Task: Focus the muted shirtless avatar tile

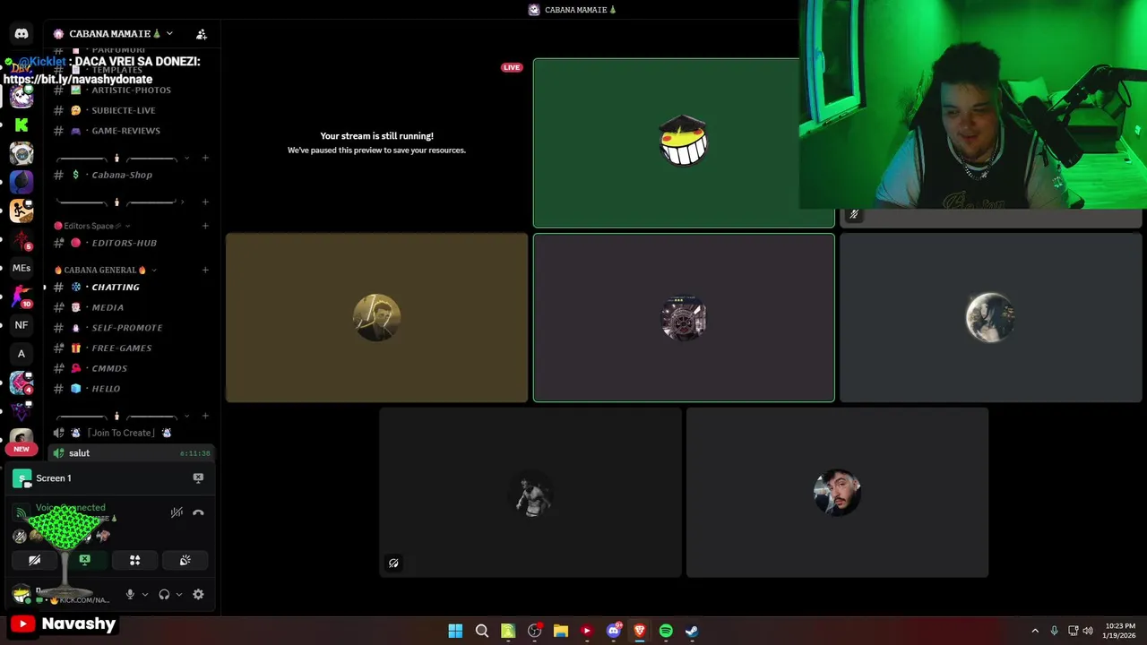Action: [530, 493]
